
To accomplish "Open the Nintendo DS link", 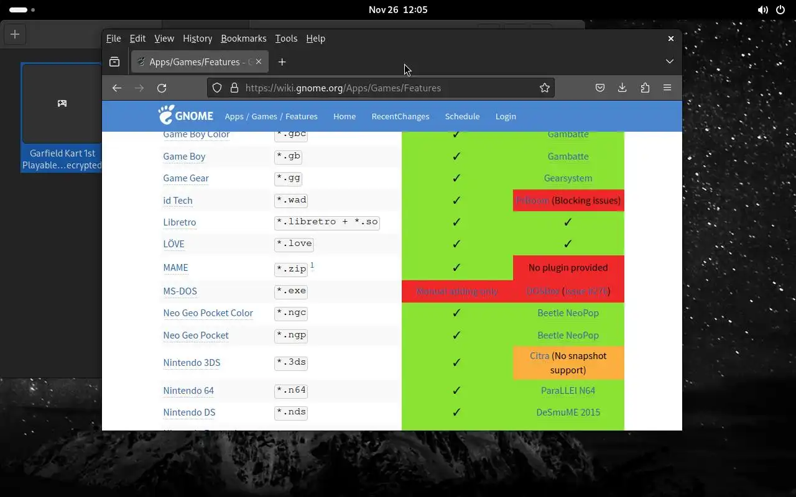I will 189,413.
